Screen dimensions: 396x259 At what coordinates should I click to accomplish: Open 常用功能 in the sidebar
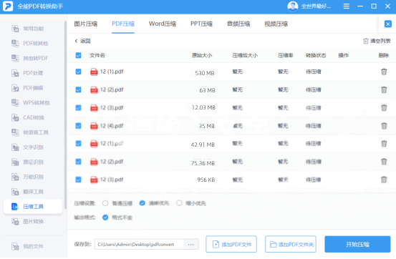[28, 29]
